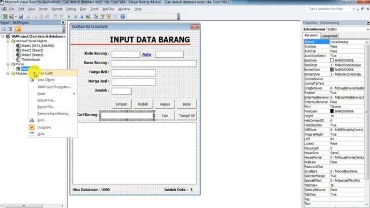Expand the Modules folder node
Screen dimensions: 370x208
[8, 73]
